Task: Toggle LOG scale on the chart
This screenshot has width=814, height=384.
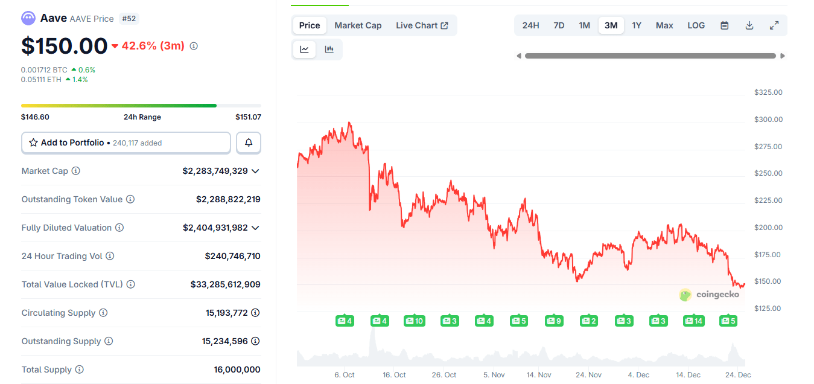Action: point(696,25)
